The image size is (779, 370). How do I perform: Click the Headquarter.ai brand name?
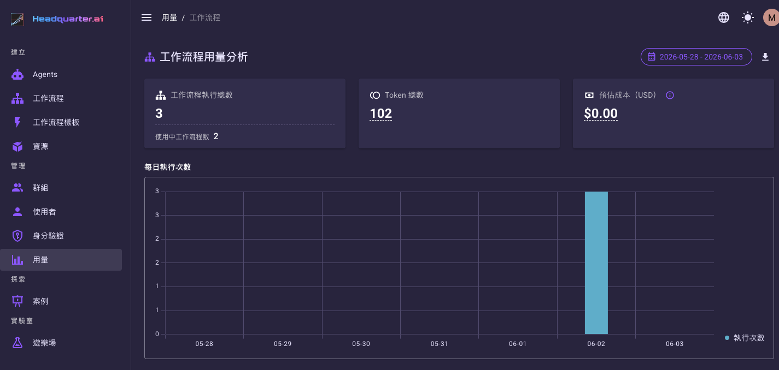(x=68, y=19)
